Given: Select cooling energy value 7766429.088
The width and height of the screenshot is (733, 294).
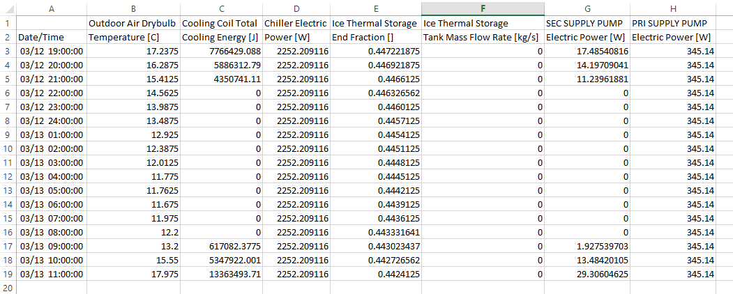Looking at the screenshot, I should (x=221, y=51).
